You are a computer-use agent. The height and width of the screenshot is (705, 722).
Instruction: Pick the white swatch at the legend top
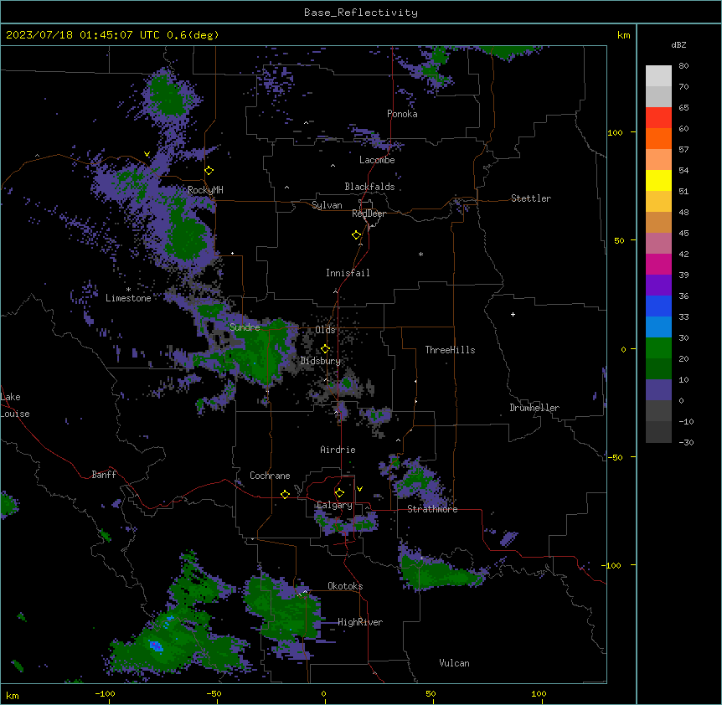point(658,75)
